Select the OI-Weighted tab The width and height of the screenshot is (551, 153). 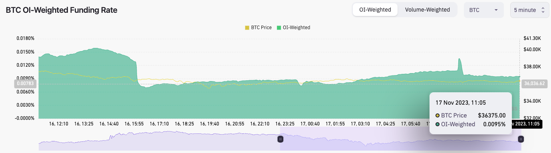coord(375,10)
